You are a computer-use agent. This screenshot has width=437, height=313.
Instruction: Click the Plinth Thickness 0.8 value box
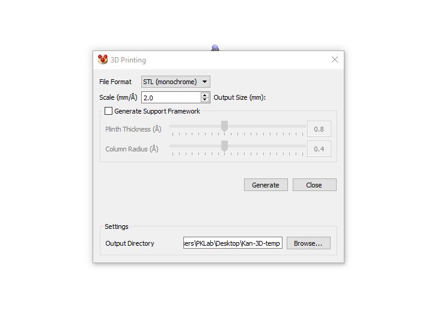tap(319, 129)
